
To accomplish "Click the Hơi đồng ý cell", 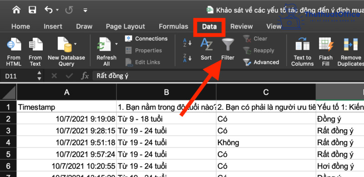I will (340, 166).
